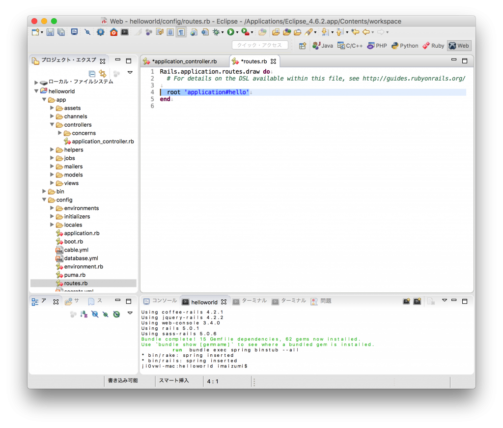Switch to Java perspective
The image size is (503, 428).
click(323, 46)
